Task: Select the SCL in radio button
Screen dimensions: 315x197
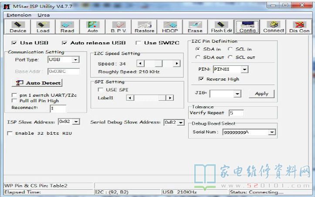Action: [x=230, y=49]
